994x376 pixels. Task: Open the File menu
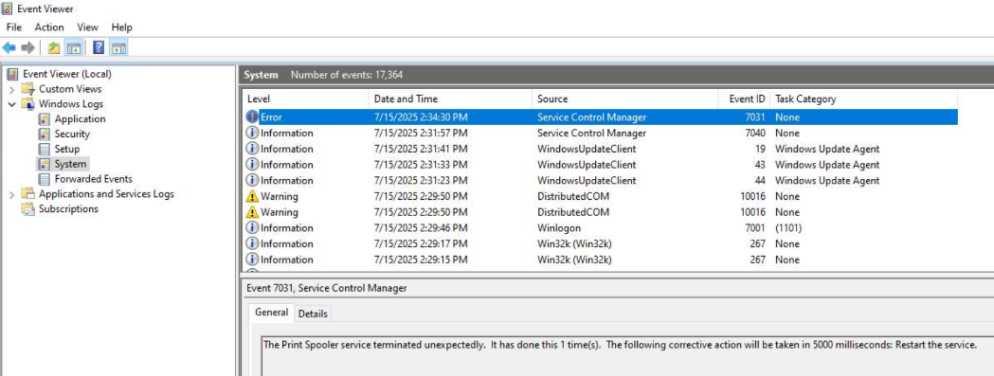pyautogui.click(x=14, y=27)
